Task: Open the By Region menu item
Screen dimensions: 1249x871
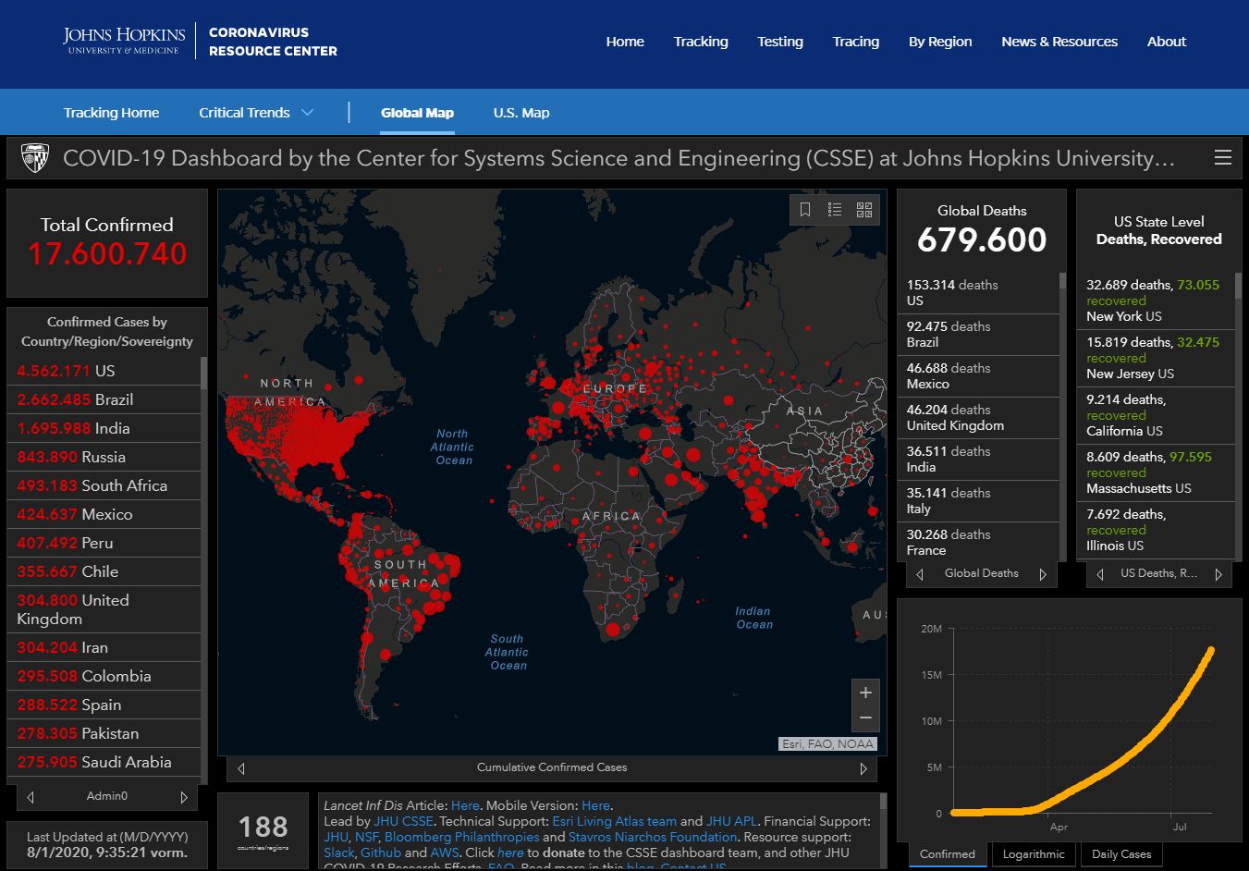Action: pyautogui.click(x=940, y=42)
